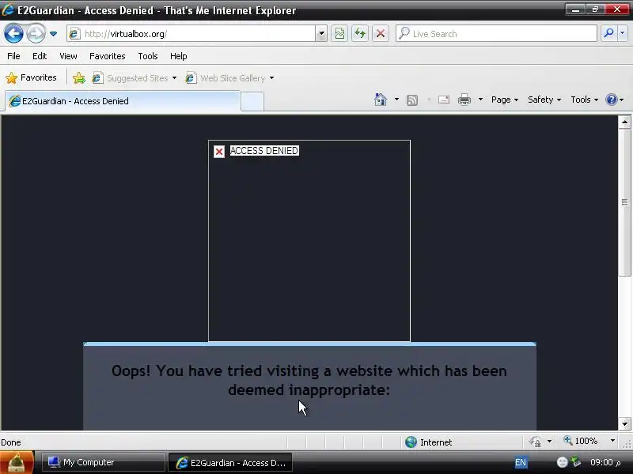Viewport: 633px width, 474px height.
Task: Open the recent pages dropdown arrow
Action: coord(53,34)
